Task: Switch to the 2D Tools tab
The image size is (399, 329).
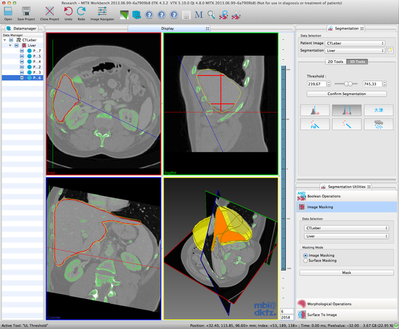Action: click(x=335, y=62)
